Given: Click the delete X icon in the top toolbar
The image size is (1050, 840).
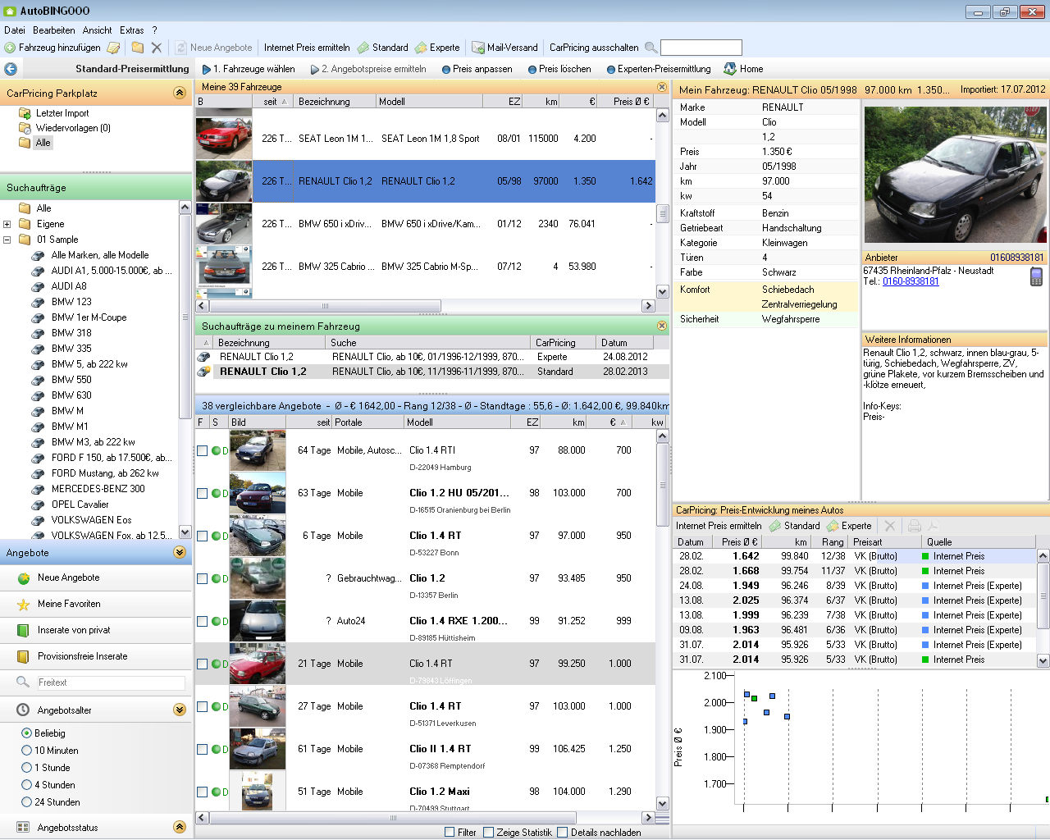Looking at the screenshot, I should [157, 48].
